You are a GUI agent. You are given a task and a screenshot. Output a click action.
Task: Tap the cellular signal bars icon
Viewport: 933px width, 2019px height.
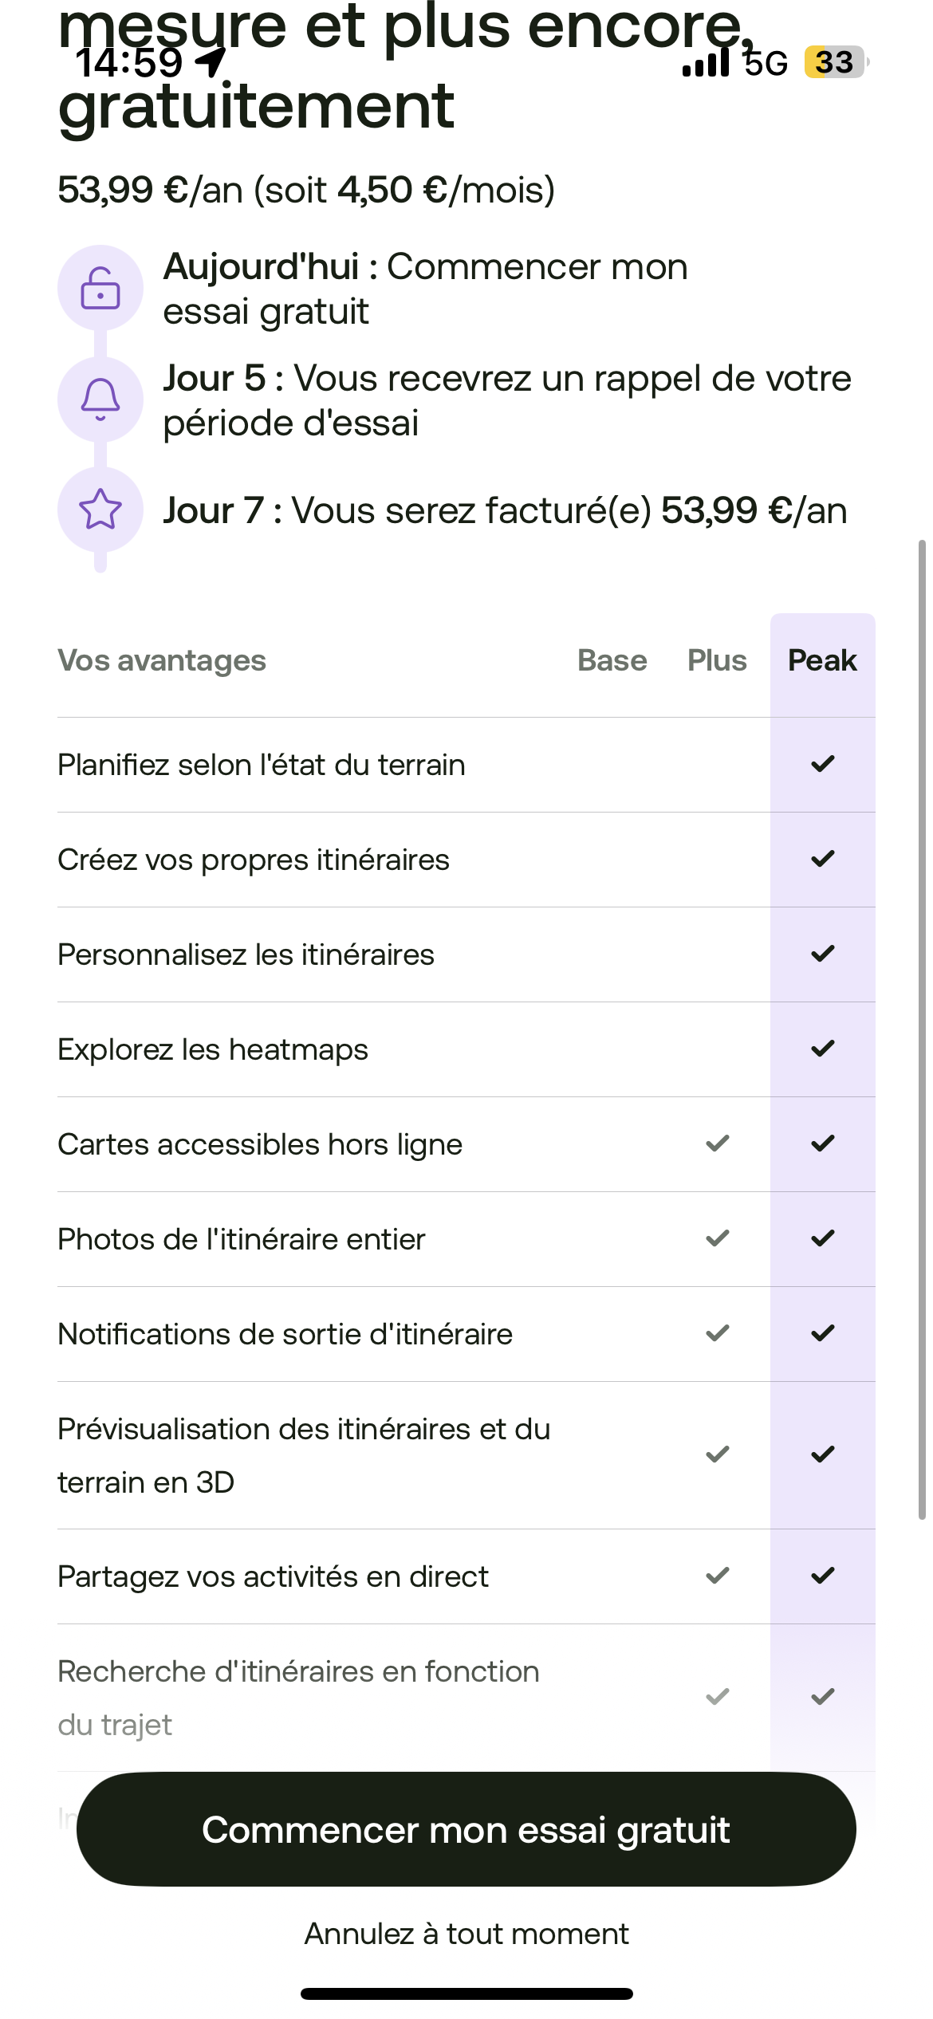[x=706, y=62]
